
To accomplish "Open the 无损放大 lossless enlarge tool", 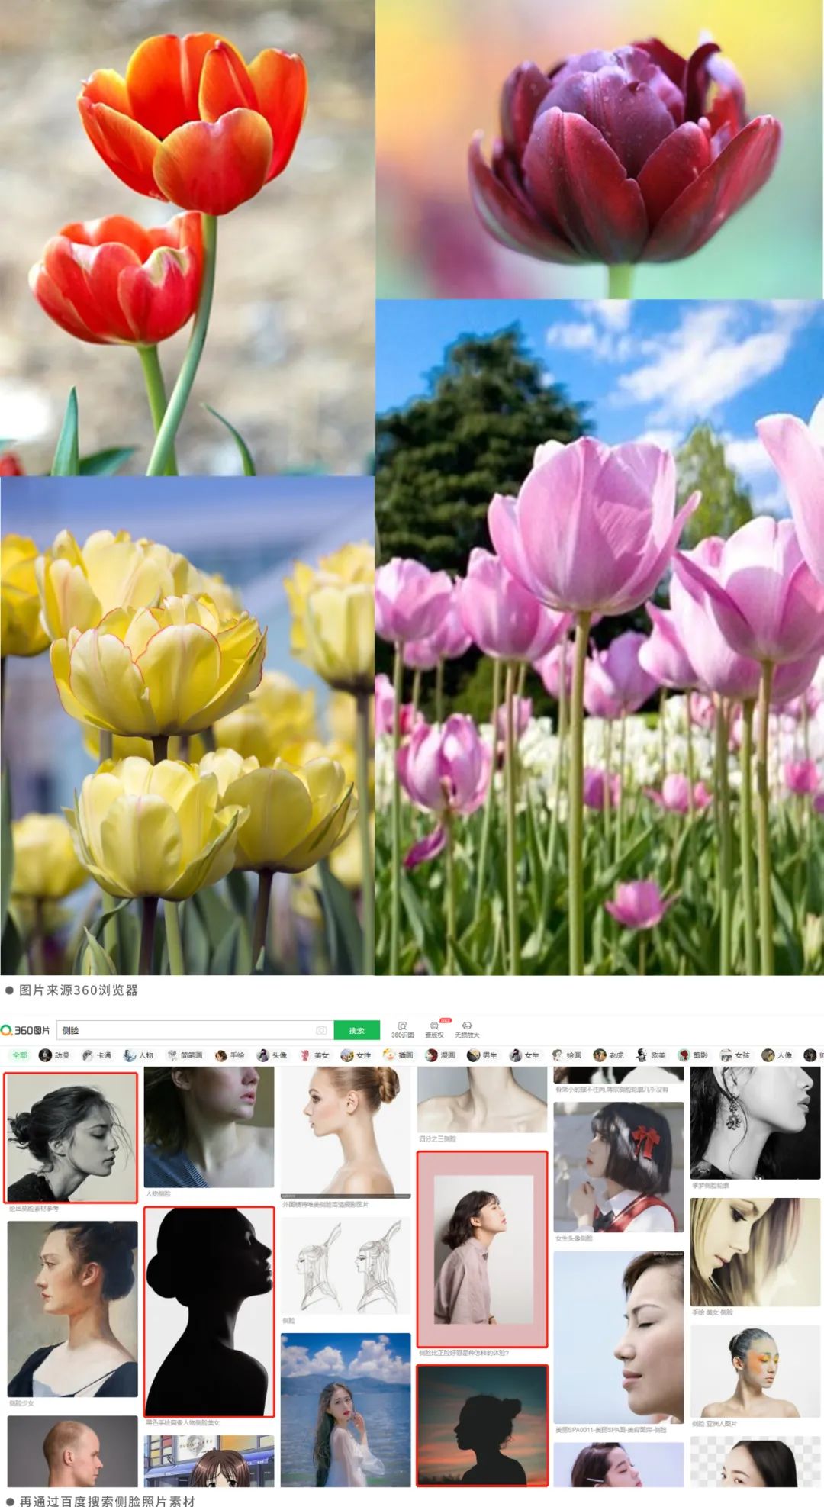I will tap(467, 1030).
